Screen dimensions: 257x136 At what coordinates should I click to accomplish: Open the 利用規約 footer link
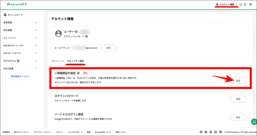tap(6, 132)
